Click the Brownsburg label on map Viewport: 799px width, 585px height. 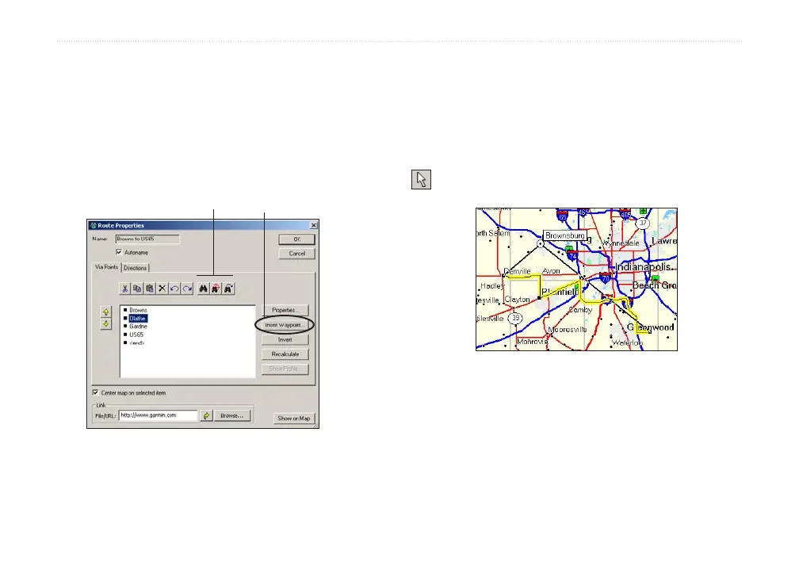[x=565, y=235]
